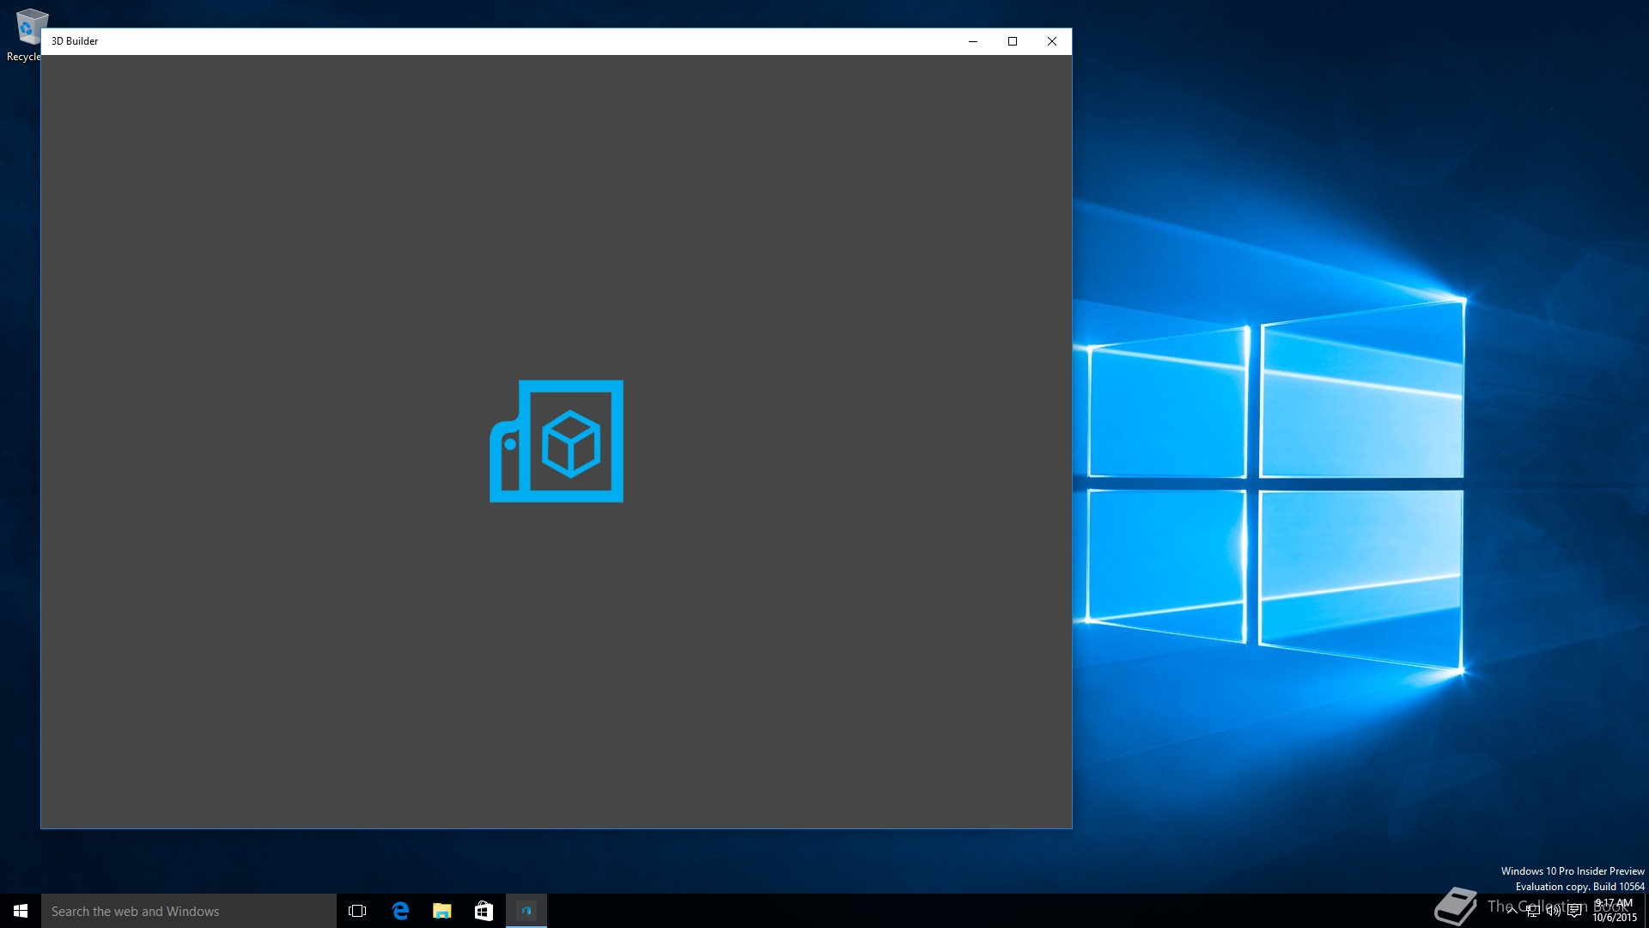Open the volume control tray icon
Image resolution: width=1649 pixels, height=928 pixels.
[1554, 911]
